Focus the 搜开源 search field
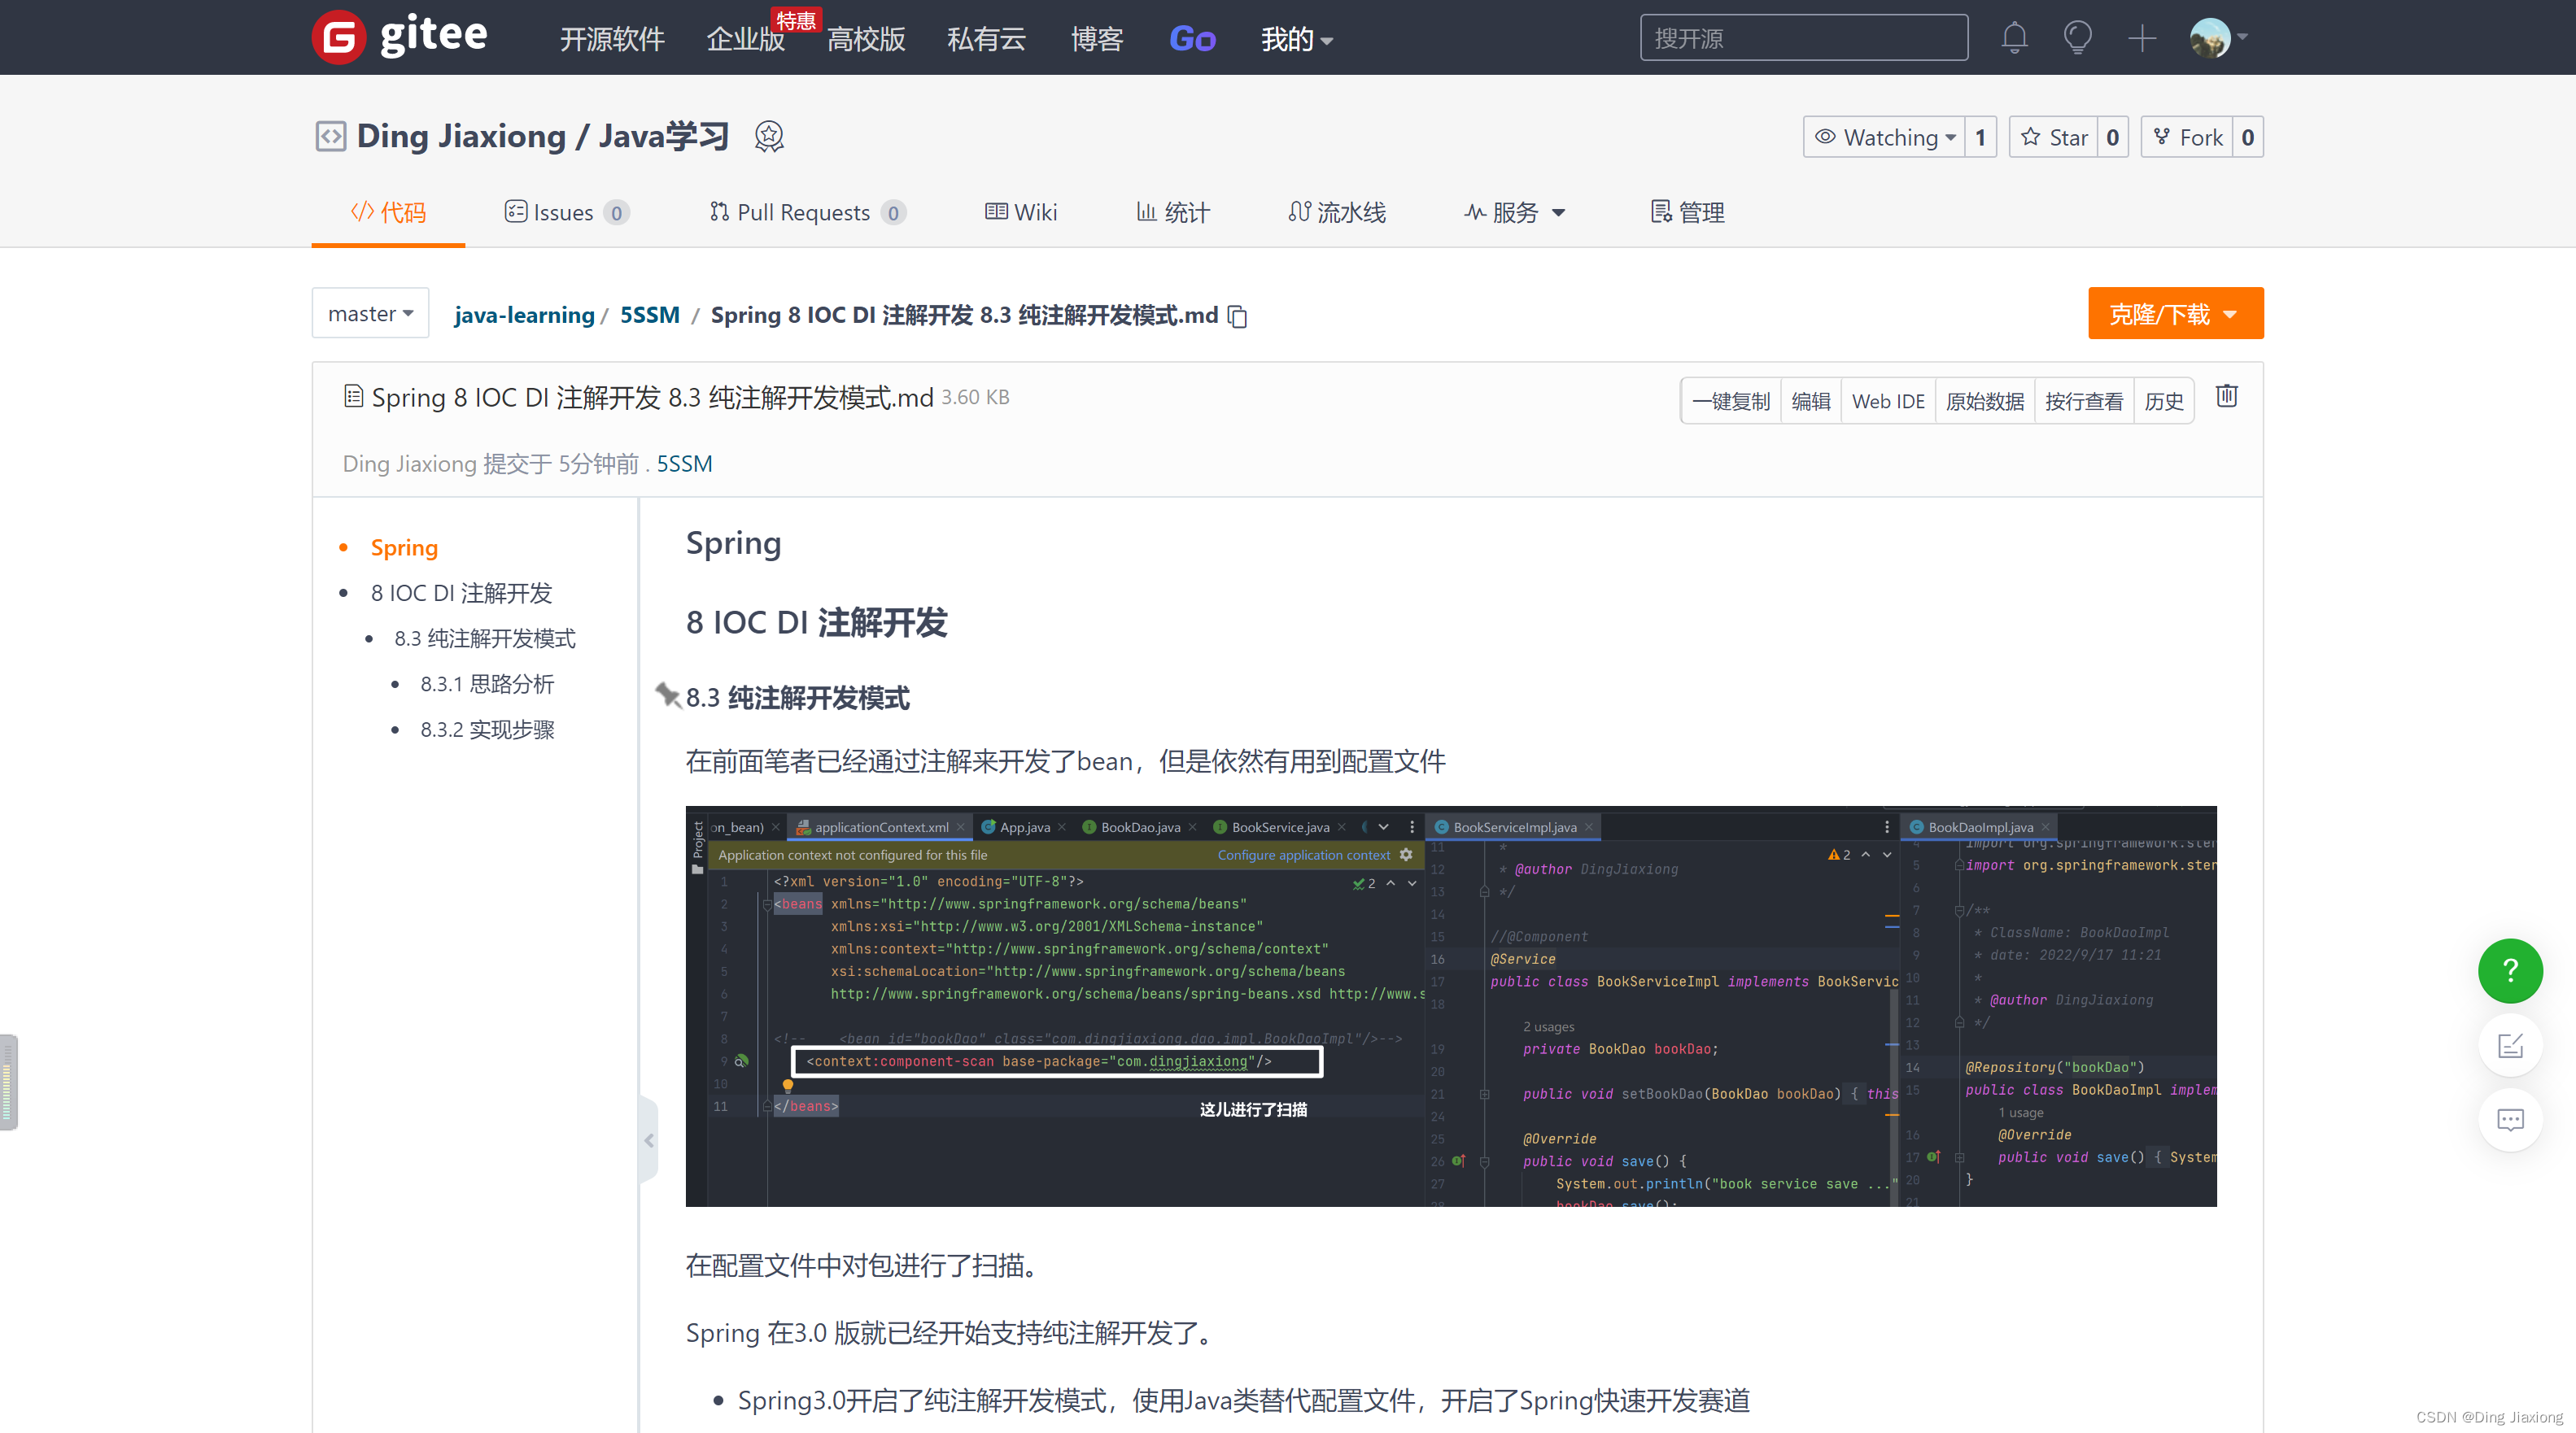Image resolution: width=2576 pixels, height=1433 pixels. click(x=1803, y=38)
